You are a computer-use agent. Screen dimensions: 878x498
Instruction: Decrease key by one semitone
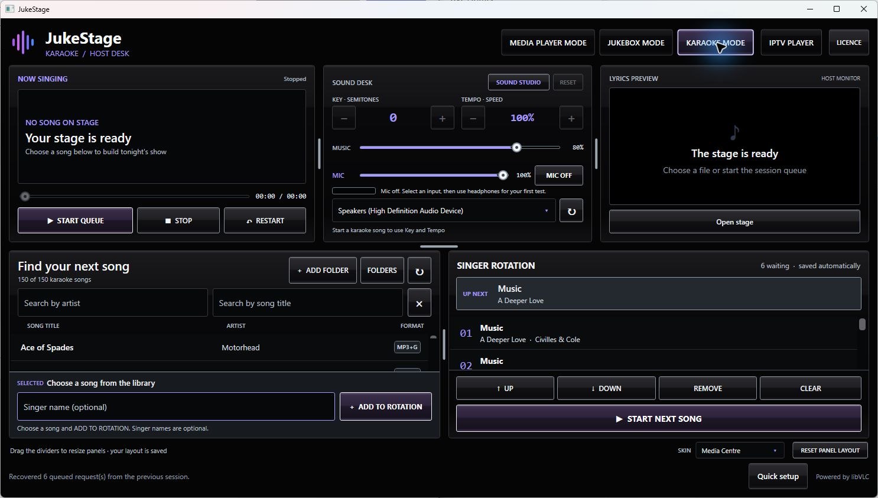344,118
